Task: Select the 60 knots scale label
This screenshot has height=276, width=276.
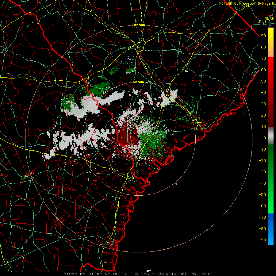Action: [x=263, y=70]
